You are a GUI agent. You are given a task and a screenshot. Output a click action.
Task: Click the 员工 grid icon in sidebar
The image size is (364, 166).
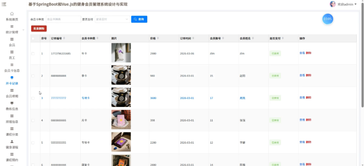pyautogui.click(x=12, y=52)
